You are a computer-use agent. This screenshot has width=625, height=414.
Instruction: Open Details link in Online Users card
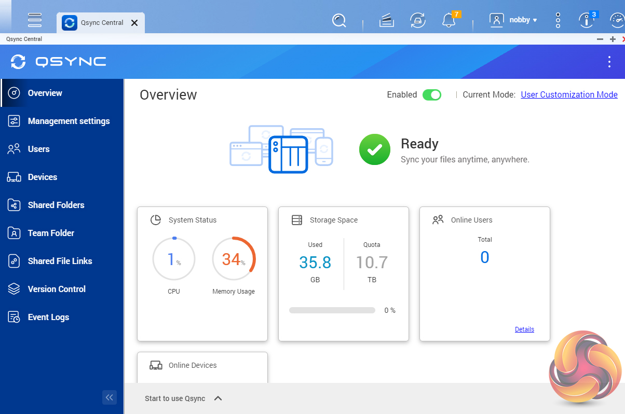pos(524,329)
